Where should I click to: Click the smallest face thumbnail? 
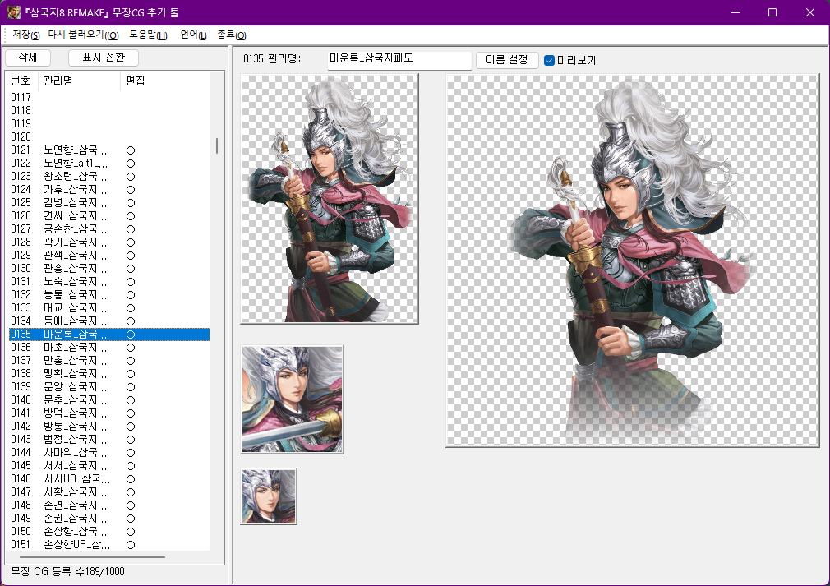click(269, 496)
